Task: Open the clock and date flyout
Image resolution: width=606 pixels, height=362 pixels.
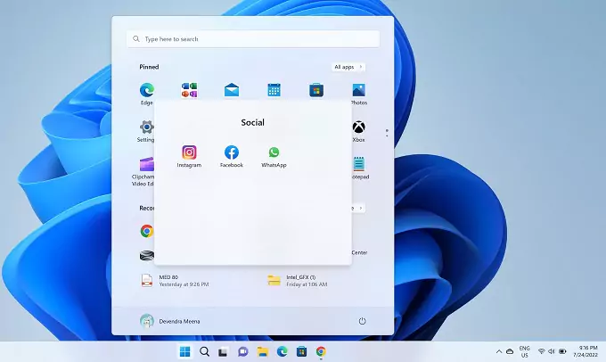Action: (x=586, y=351)
